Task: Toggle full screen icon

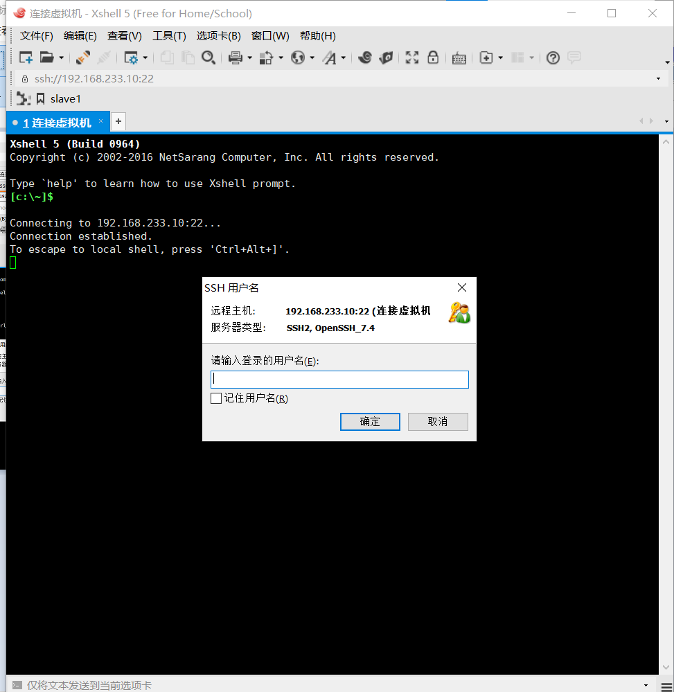Action: [x=412, y=57]
